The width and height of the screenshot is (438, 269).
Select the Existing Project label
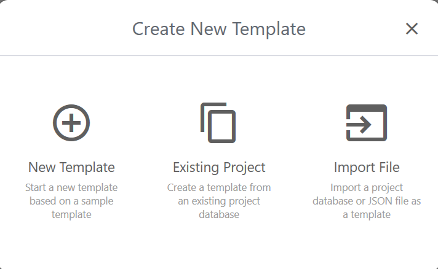219,167
